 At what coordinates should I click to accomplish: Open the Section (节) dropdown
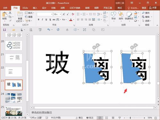tap(28, 21)
